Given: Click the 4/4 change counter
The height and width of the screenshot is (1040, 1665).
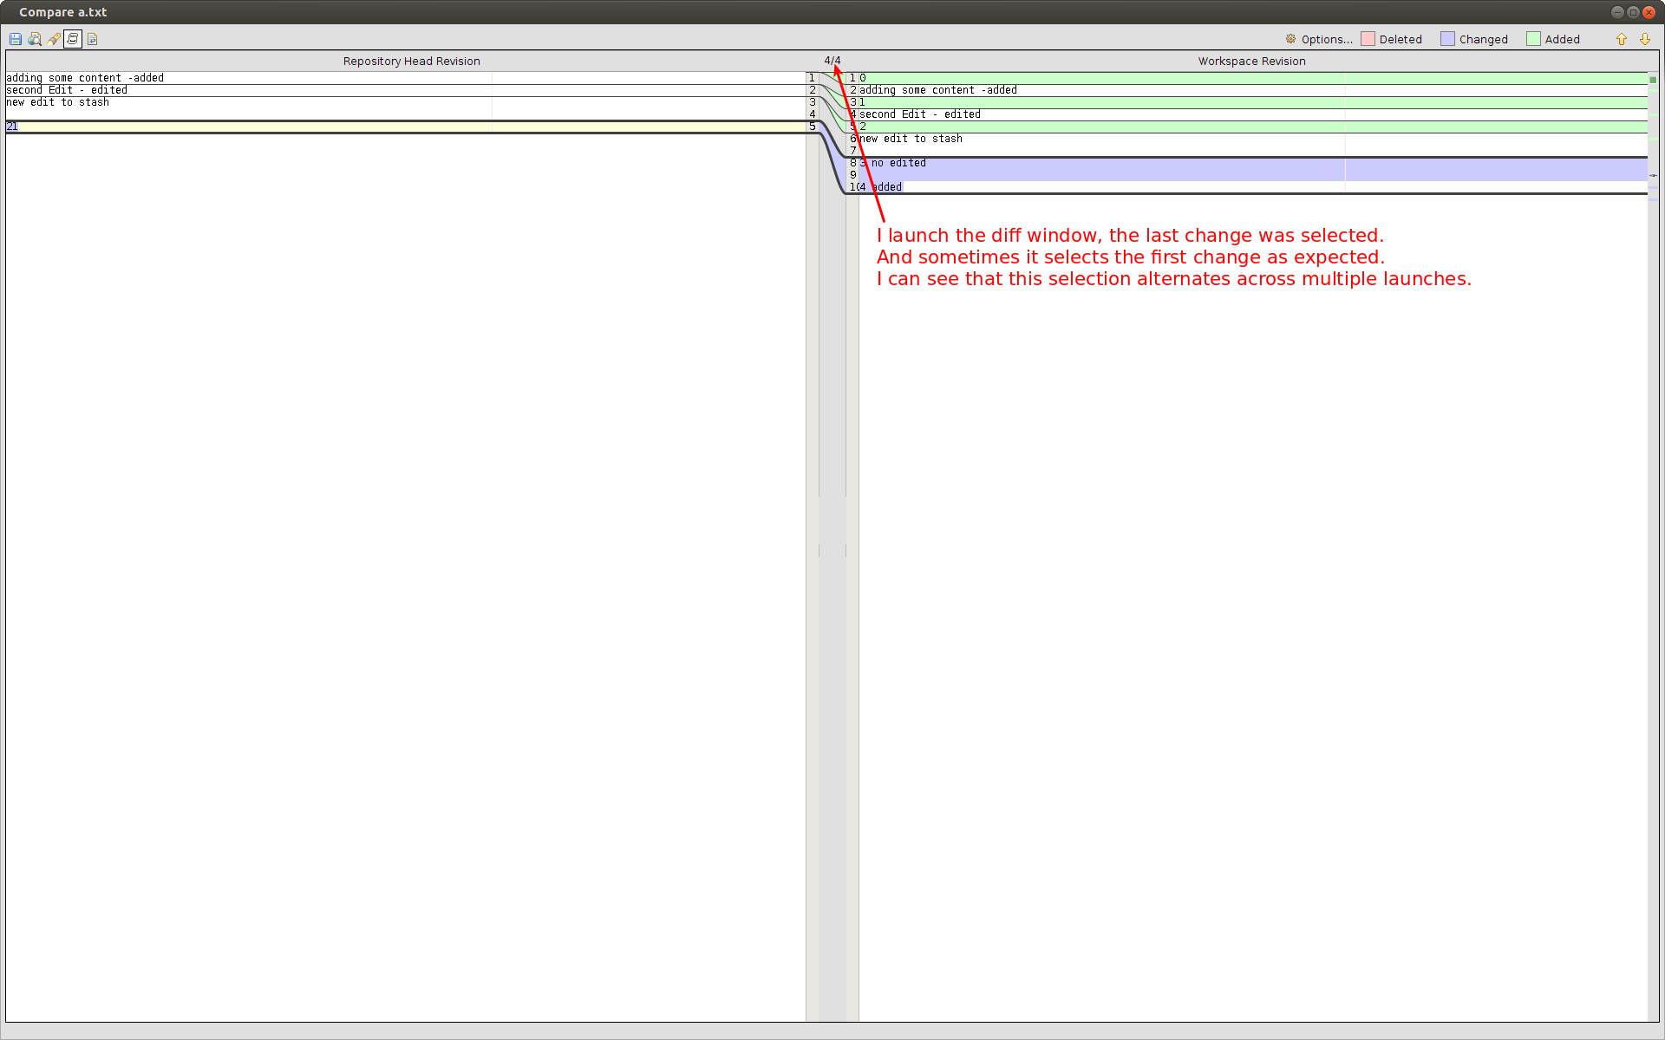Looking at the screenshot, I should [x=832, y=60].
